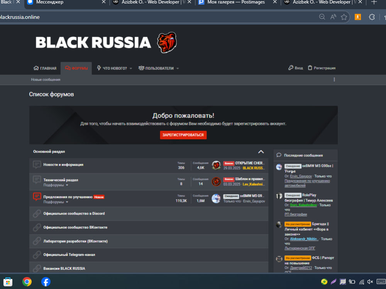
Task: Open a new browser tab
Action: 374,2
